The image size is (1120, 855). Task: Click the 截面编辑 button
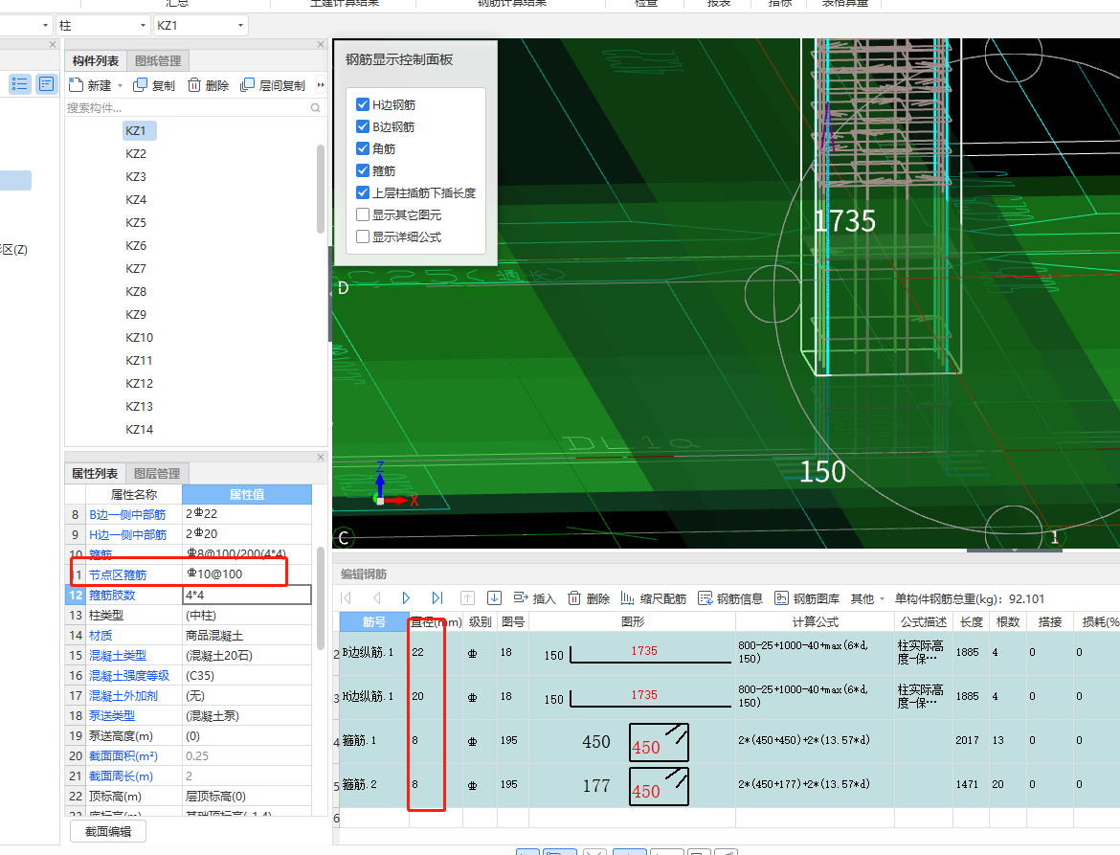(108, 831)
